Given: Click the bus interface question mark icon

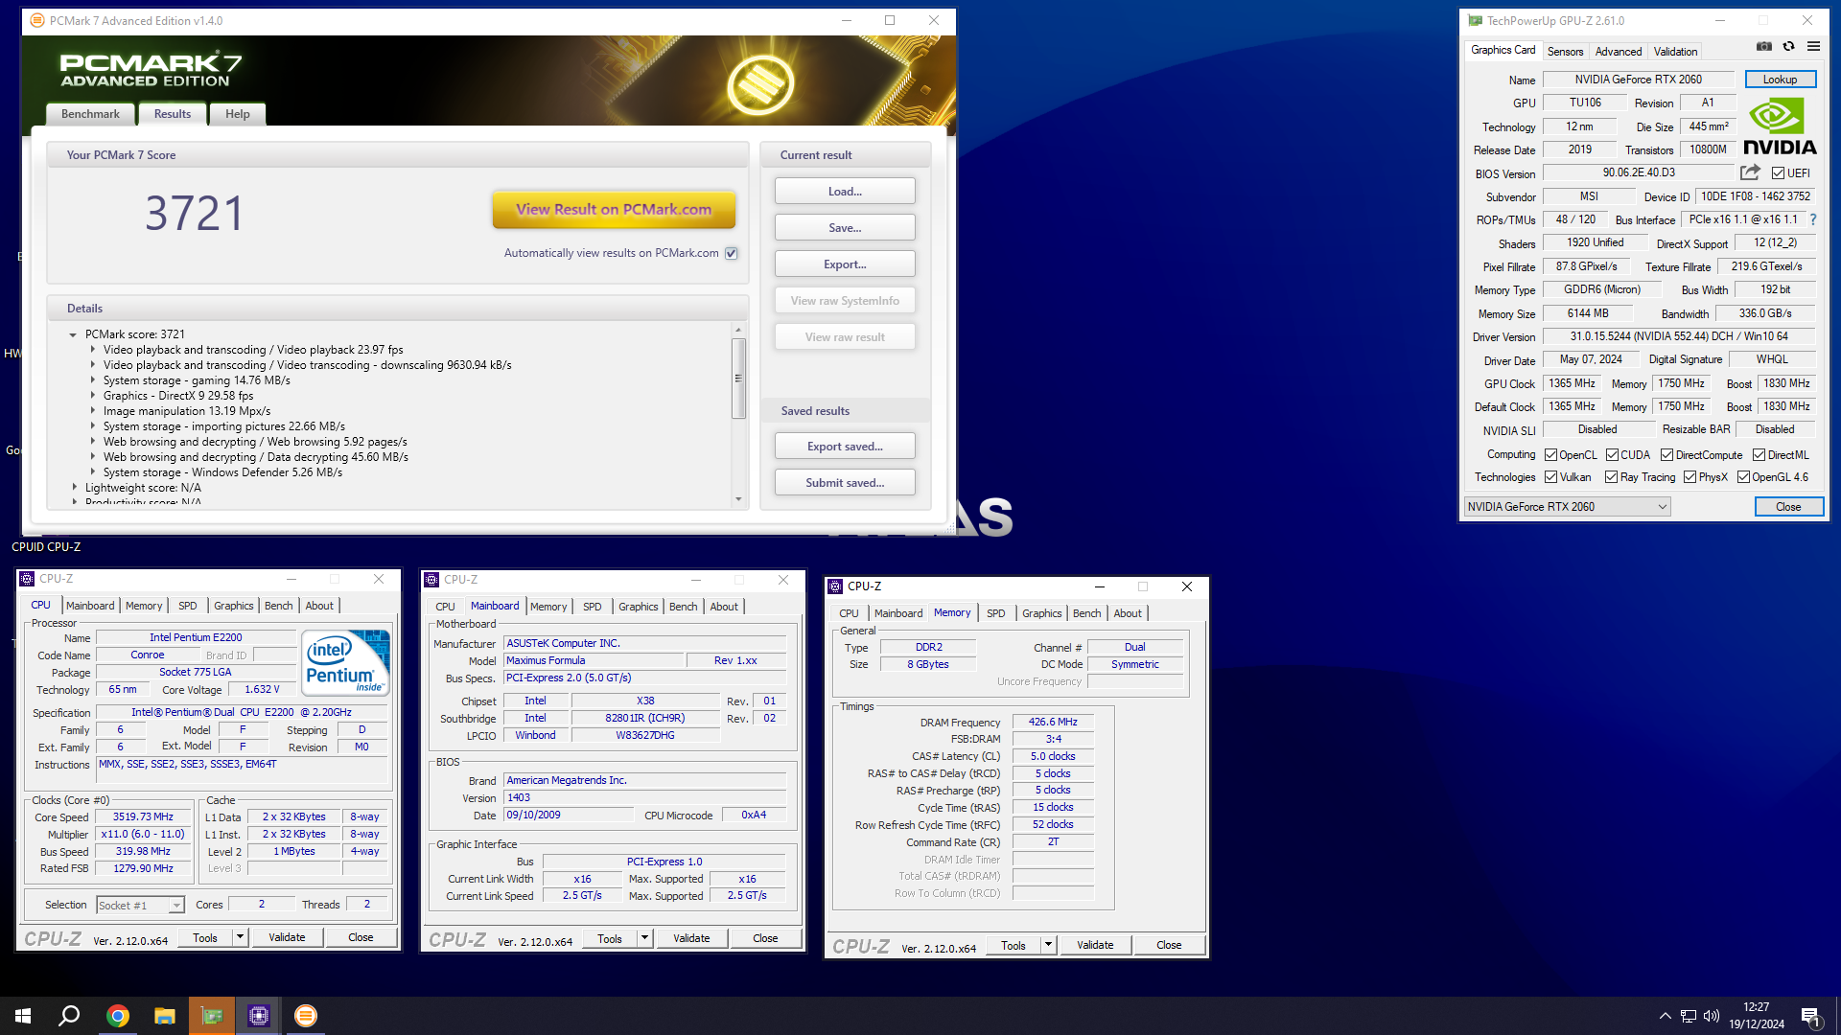Looking at the screenshot, I should [1813, 219].
